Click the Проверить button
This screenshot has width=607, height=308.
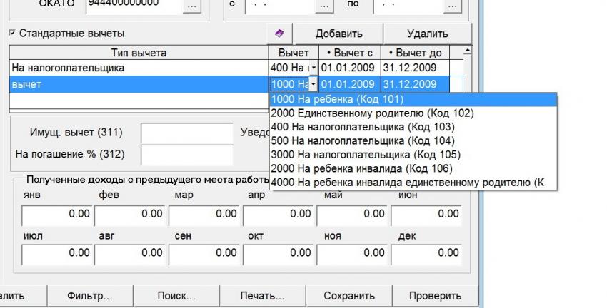(435, 296)
